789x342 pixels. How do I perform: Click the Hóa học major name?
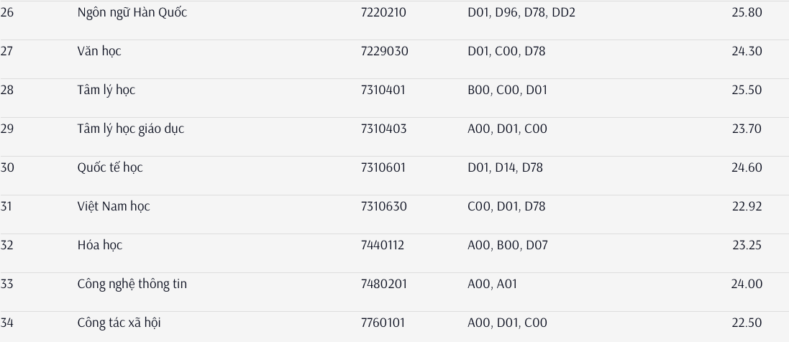(x=100, y=246)
